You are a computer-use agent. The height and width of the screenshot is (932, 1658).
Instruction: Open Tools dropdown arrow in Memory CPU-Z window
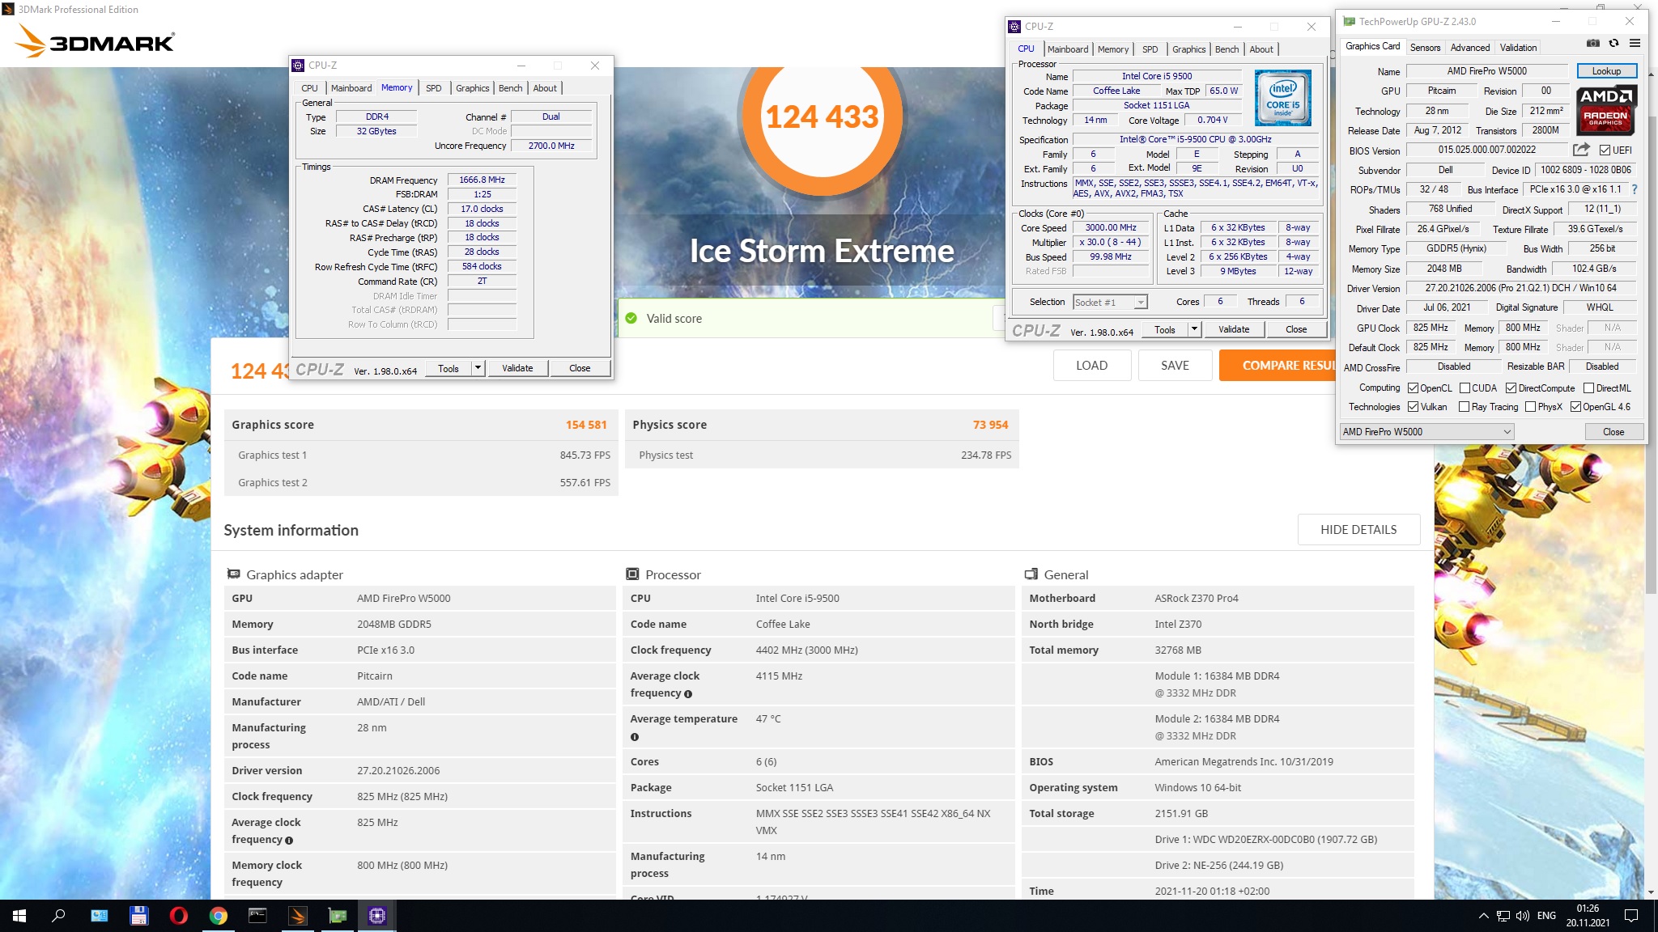click(x=478, y=368)
